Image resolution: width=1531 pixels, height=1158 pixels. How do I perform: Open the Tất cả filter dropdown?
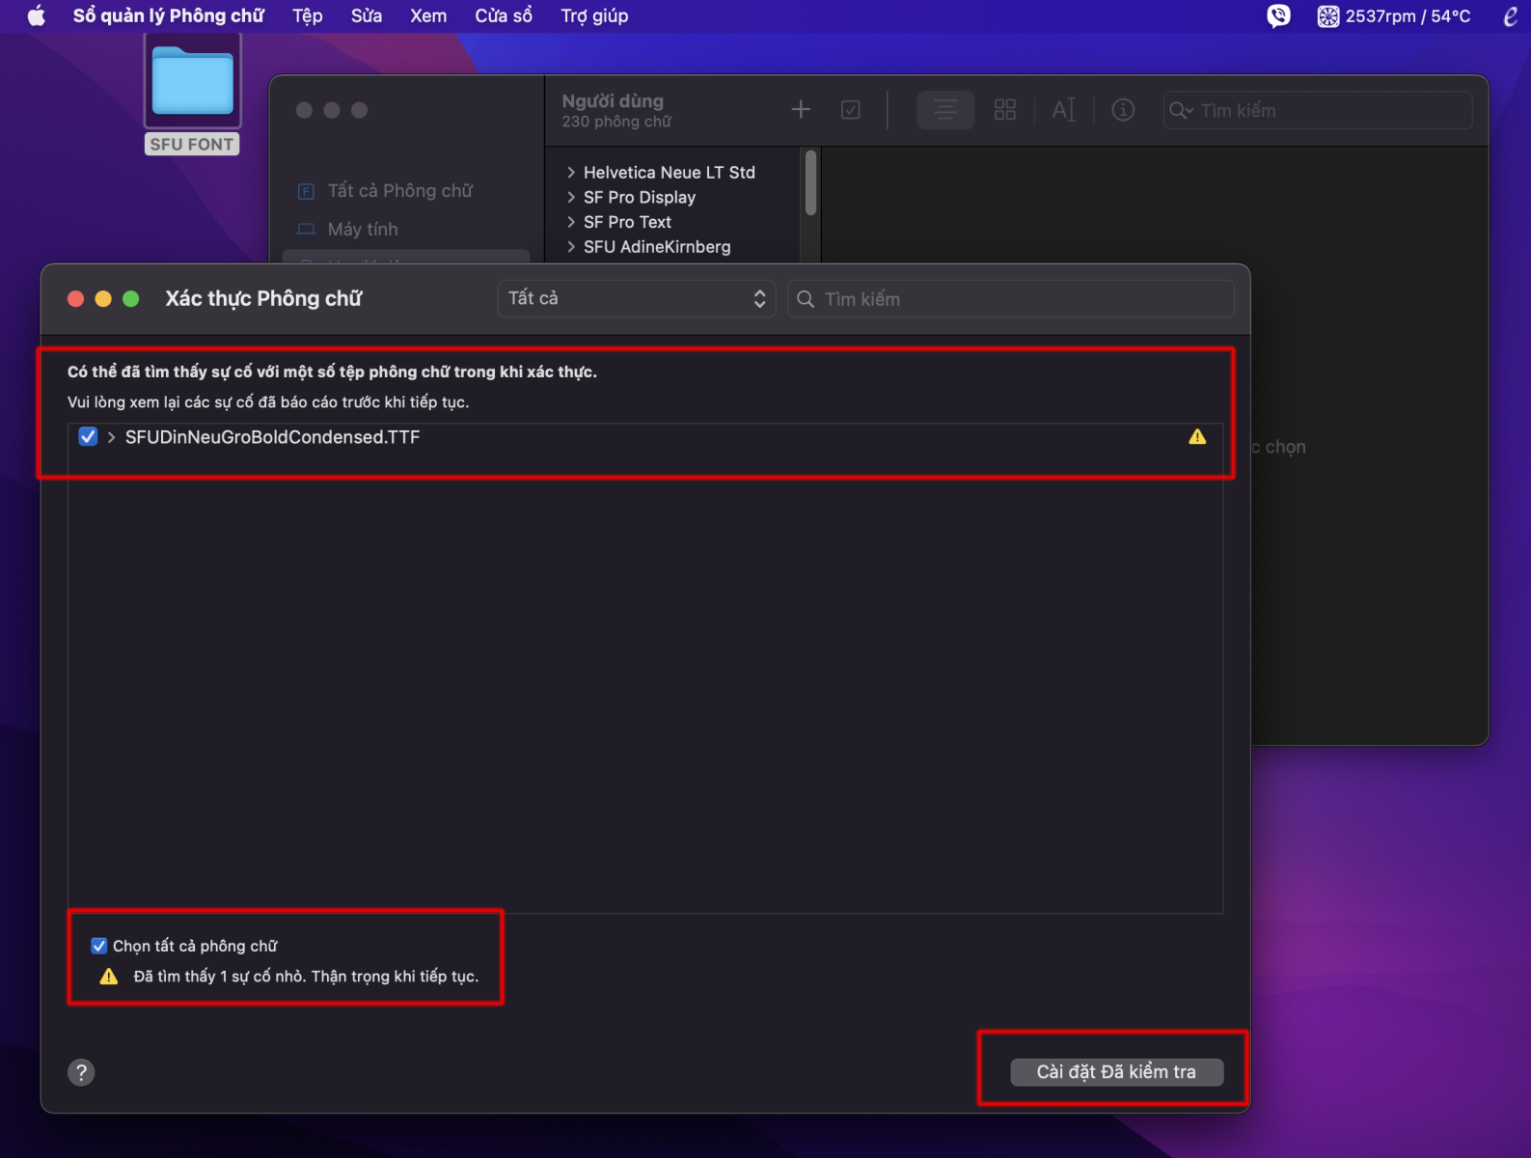pos(637,299)
